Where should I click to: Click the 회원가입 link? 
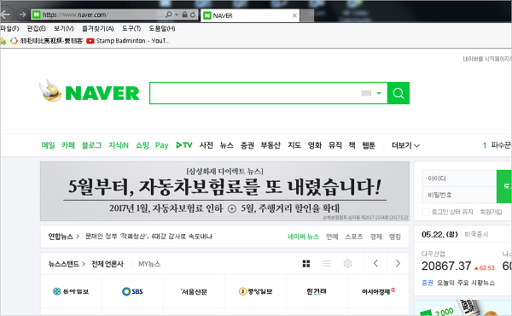[x=491, y=212]
